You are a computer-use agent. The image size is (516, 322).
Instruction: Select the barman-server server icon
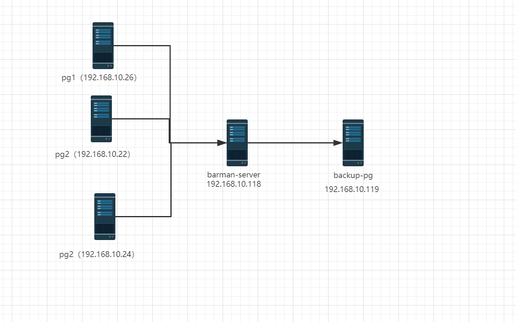237,143
